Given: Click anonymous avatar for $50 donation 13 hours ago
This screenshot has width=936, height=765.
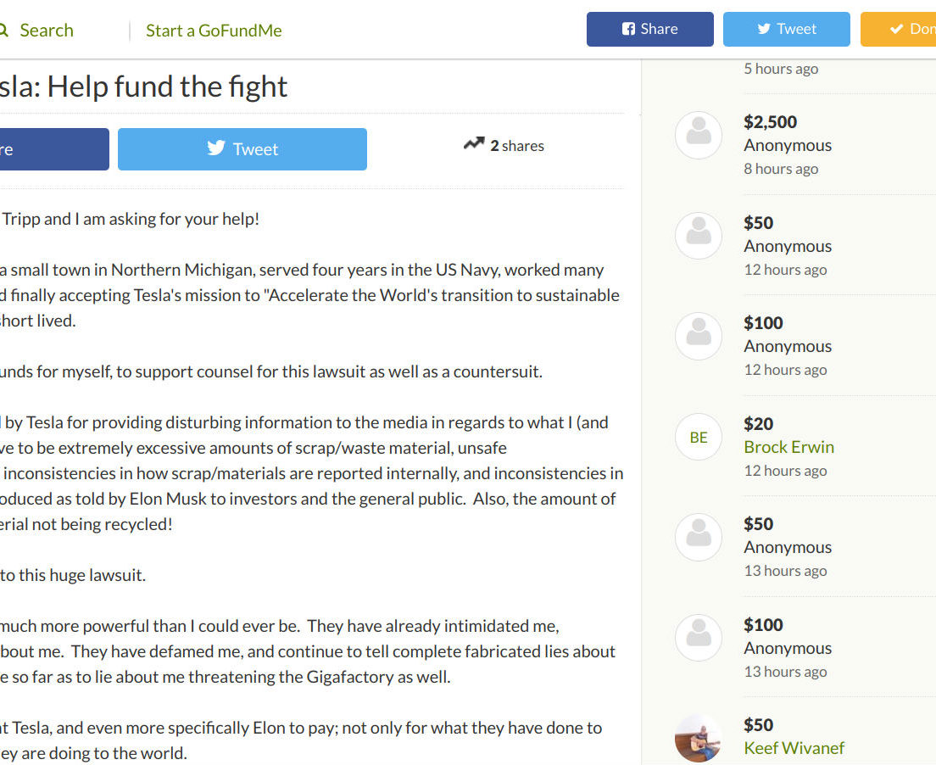Looking at the screenshot, I should click(699, 537).
